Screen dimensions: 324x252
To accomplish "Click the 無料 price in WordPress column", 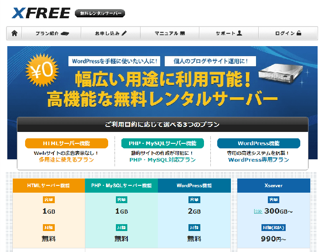I will 194,239.
